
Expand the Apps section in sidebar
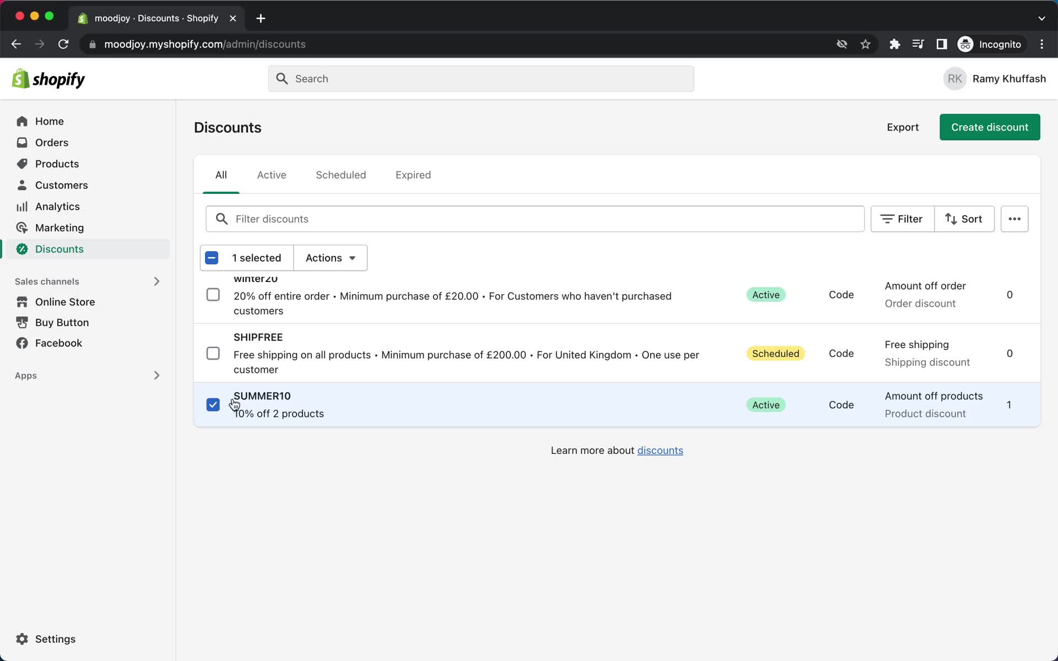click(157, 375)
